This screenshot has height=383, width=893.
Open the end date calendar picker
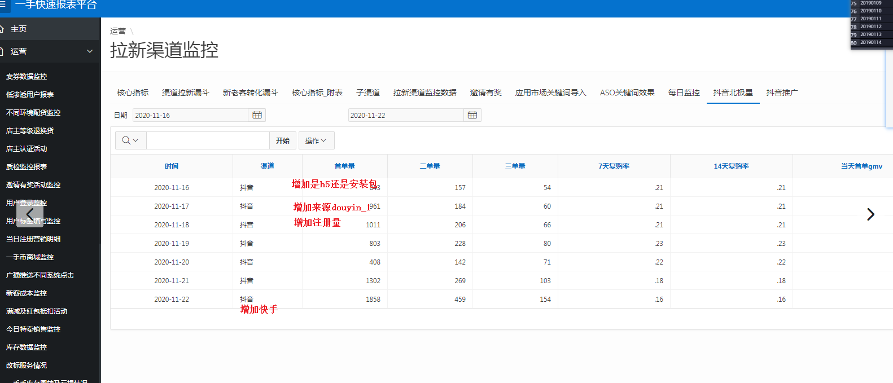(472, 115)
